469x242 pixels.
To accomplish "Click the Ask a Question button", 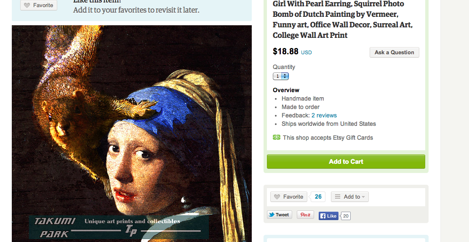I will tap(394, 52).
